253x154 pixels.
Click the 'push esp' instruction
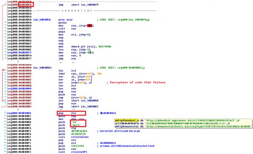coord(67,128)
